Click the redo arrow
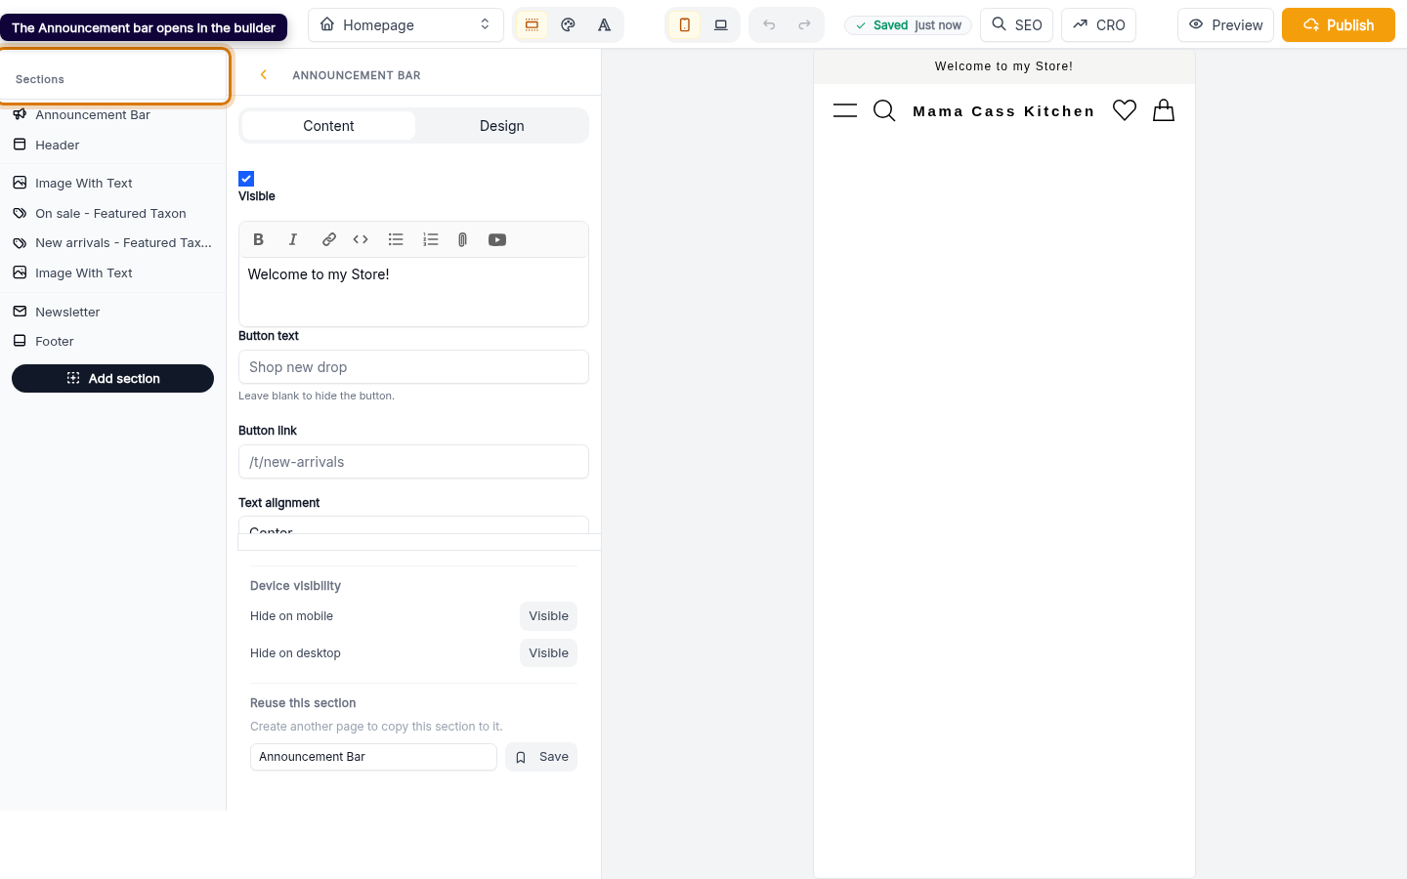 [804, 25]
